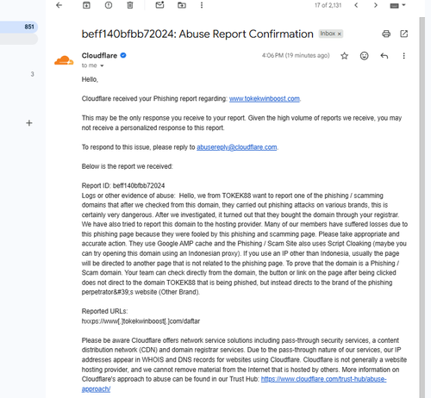This screenshot has height=398, width=431.
Task: Go to the newer email arrow
Action: [356, 5]
